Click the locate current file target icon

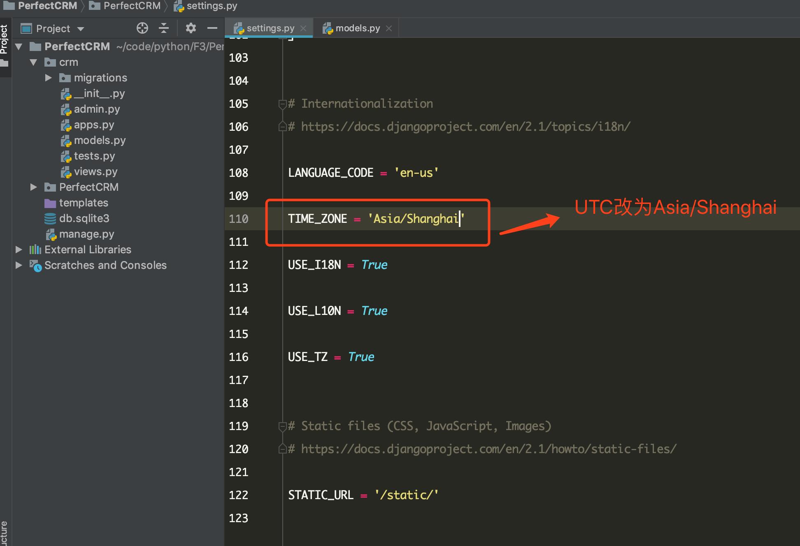[x=142, y=28]
